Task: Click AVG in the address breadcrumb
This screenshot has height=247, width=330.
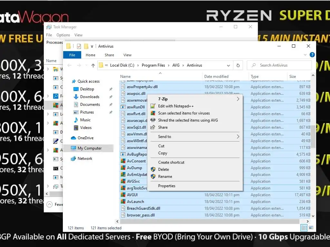Action: point(176,65)
